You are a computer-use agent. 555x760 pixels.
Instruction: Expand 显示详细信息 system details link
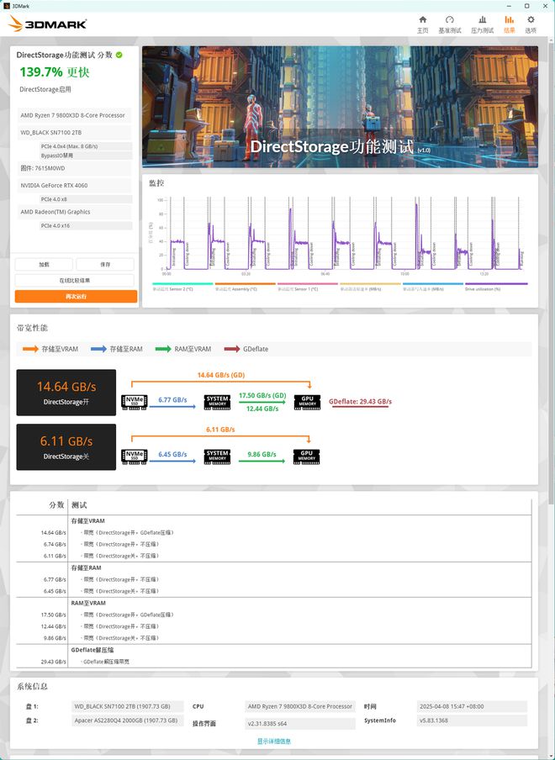pos(274,741)
